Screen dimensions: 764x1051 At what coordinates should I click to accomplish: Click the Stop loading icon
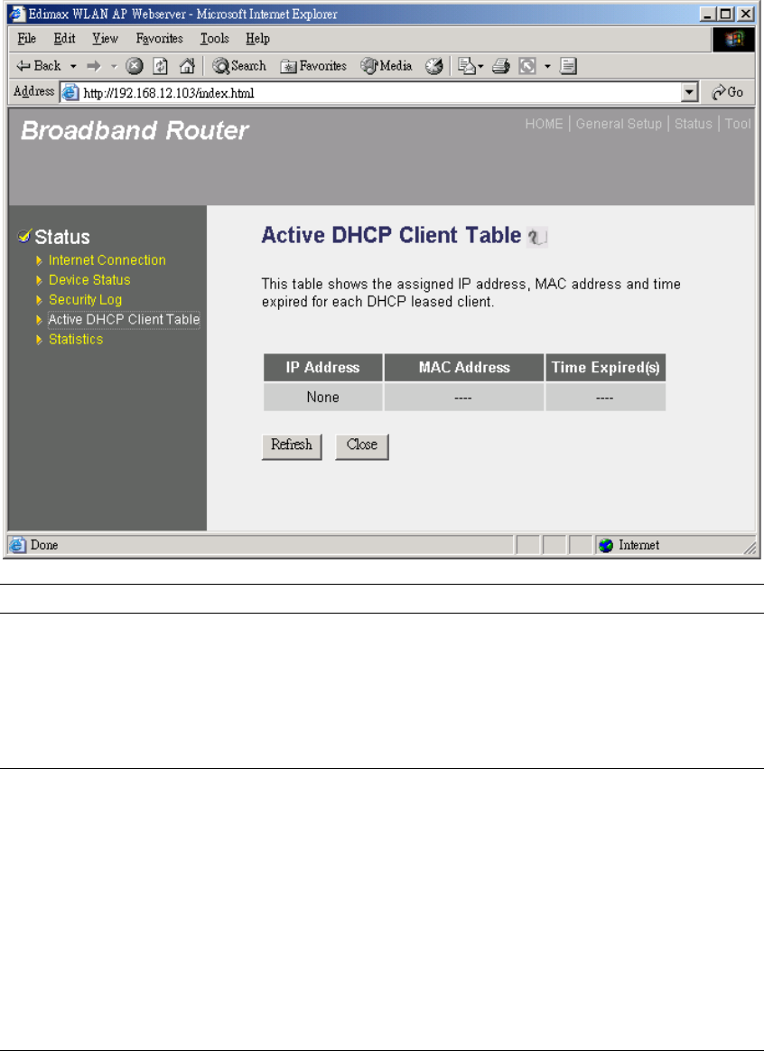click(135, 66)
